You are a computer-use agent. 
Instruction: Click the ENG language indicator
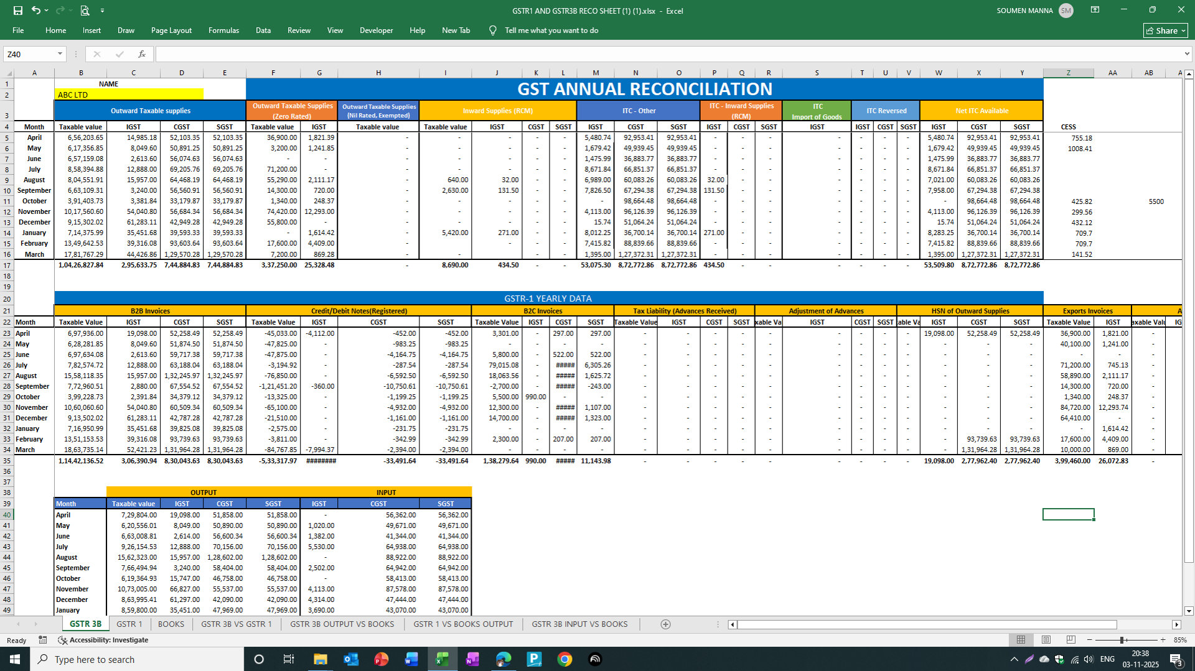pyautogui.click(x=1107, y=659)
